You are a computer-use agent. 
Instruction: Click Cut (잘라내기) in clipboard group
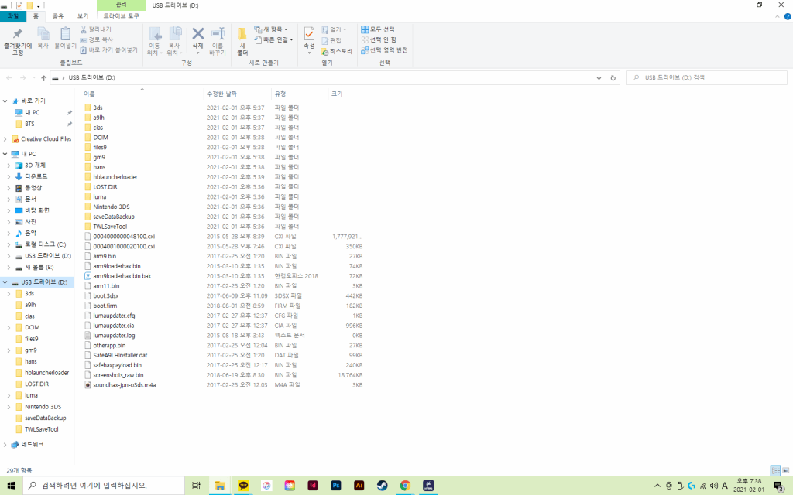pos(95,30)
